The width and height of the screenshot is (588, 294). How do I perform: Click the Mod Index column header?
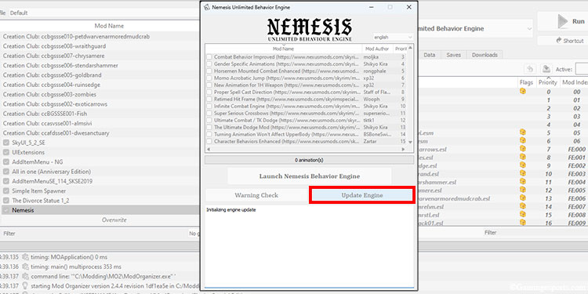pos(574,82)
